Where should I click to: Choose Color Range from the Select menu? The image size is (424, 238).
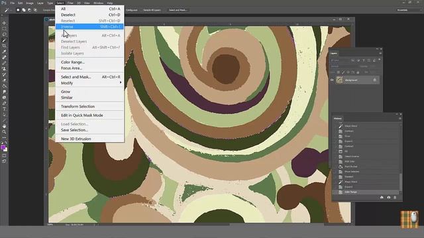coord(90,62)
